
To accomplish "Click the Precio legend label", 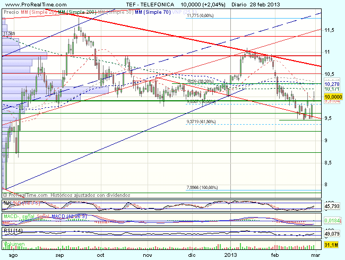I will [x=11, y=11].
